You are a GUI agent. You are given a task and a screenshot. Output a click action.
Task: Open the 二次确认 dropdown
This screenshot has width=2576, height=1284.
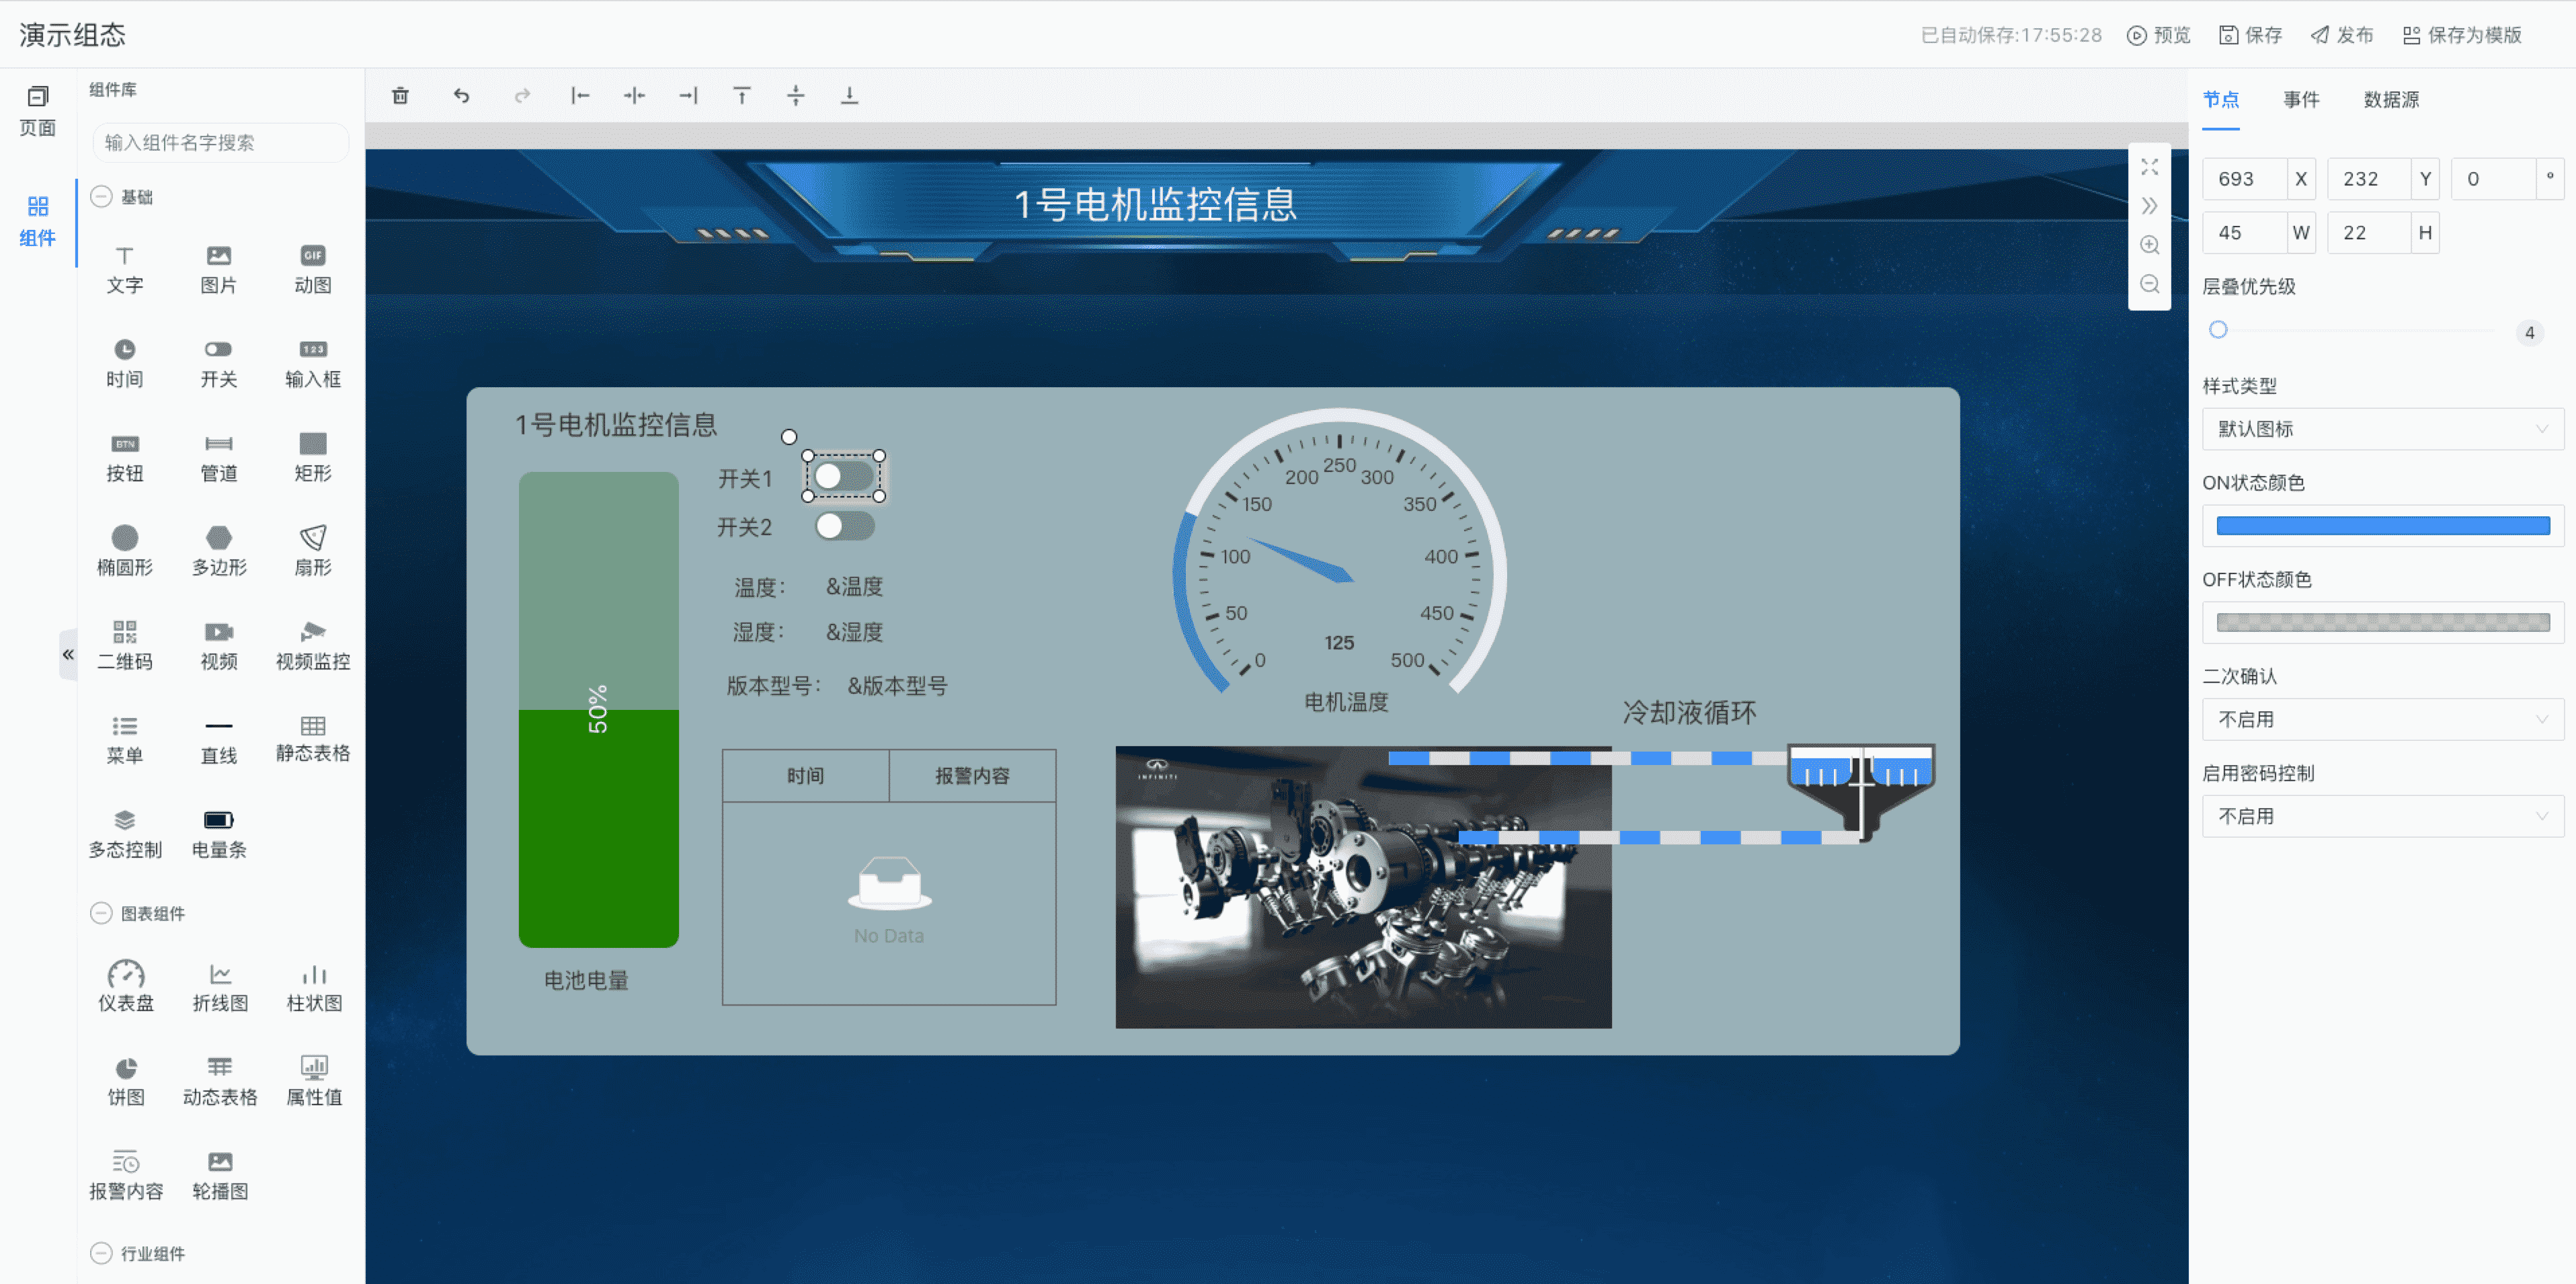[2382, 720]
